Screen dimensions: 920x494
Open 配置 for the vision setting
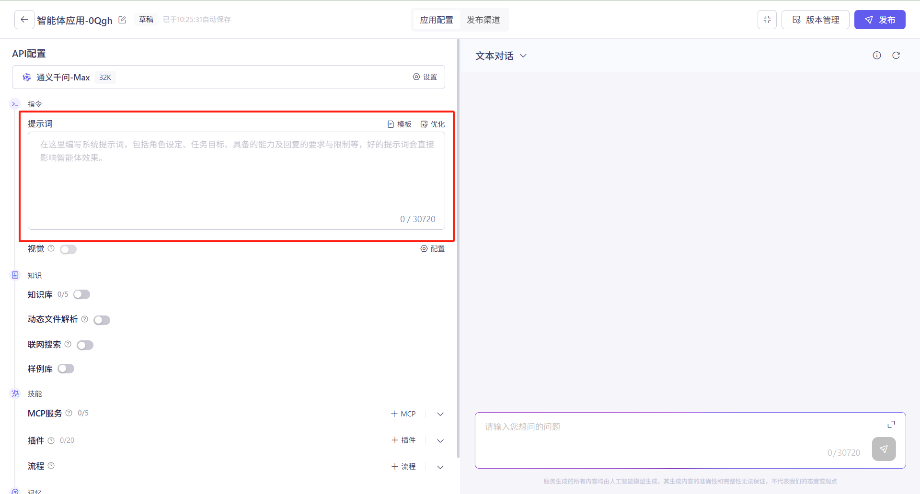433,249
